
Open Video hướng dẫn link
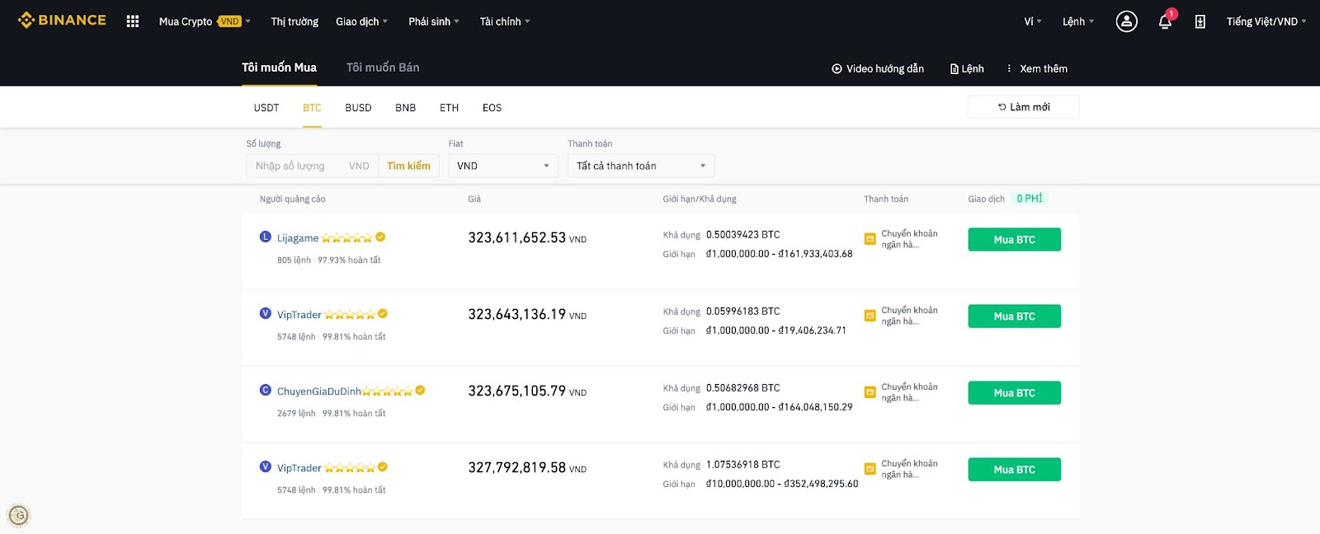point(878,68)
